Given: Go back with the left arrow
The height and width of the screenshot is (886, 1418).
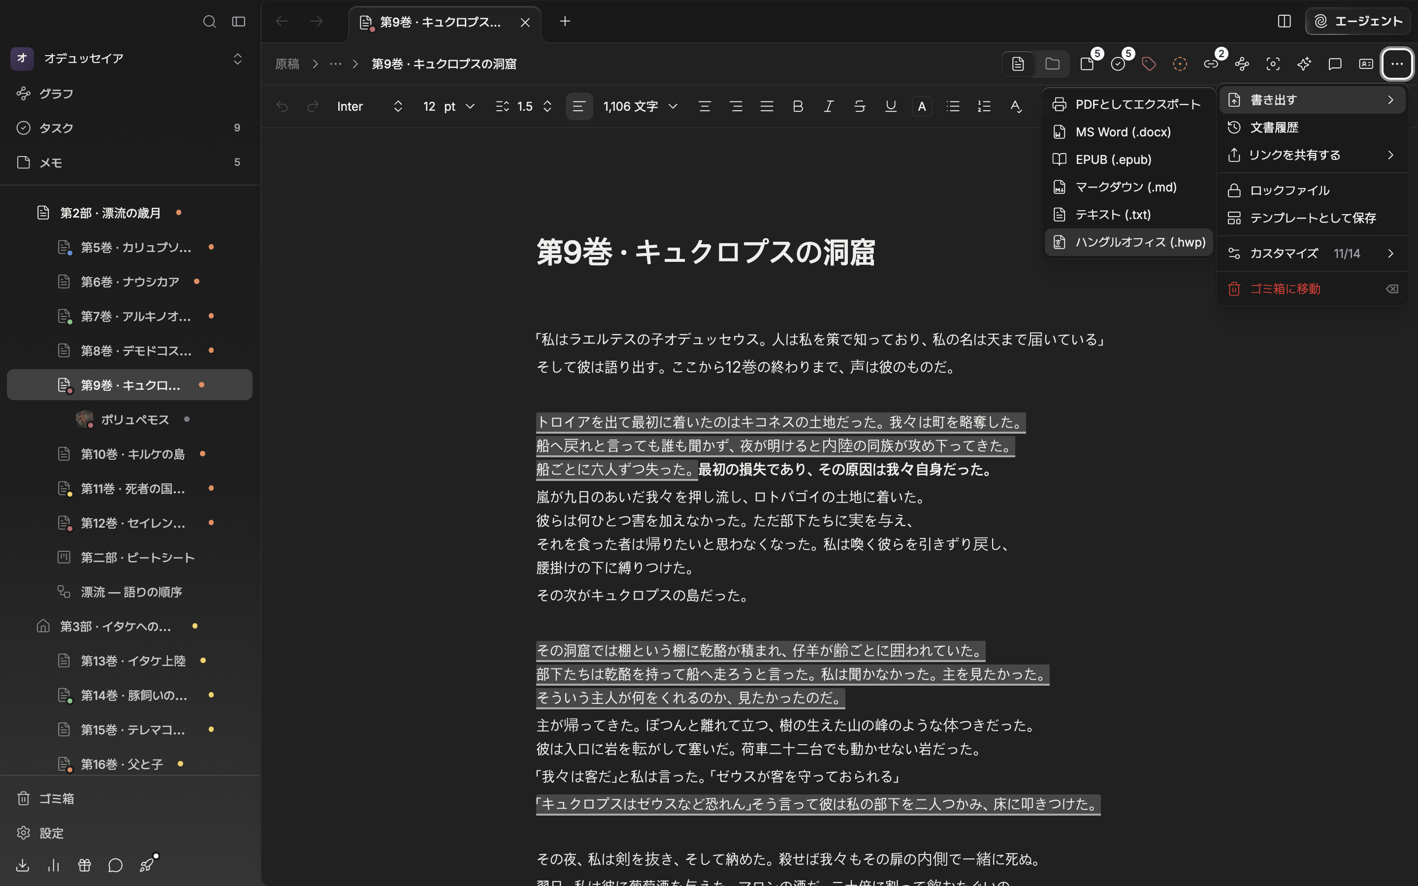Looking at the screenshot, I should click(x=282, y=22).
